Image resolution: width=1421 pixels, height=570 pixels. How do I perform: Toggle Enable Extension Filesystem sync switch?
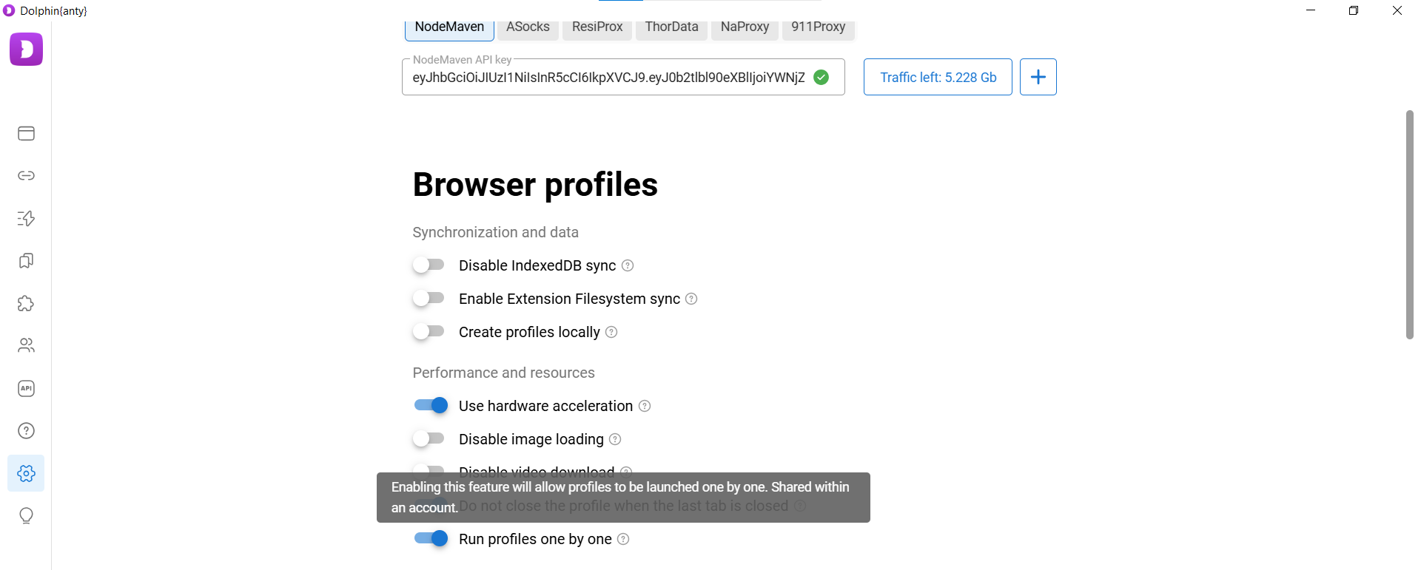[429, 298]
